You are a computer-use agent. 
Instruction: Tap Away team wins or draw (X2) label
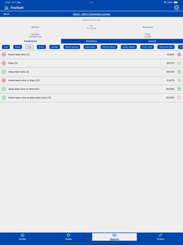(x=24, y=89)
